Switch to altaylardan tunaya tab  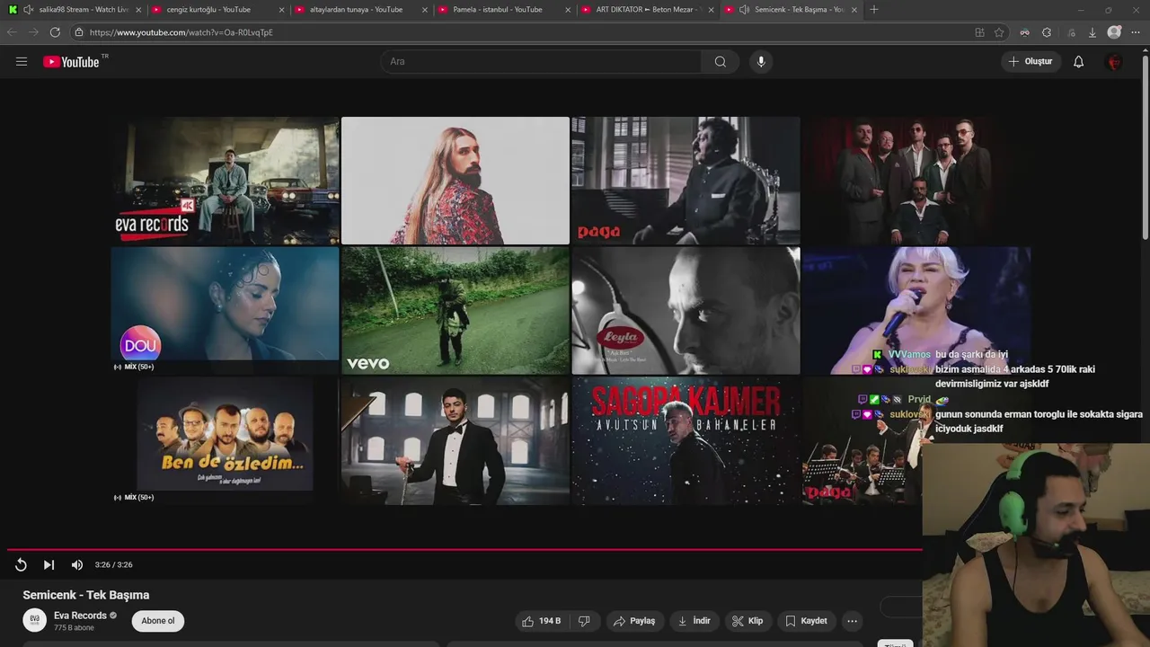pyautogui.click(x=359, y=10)
